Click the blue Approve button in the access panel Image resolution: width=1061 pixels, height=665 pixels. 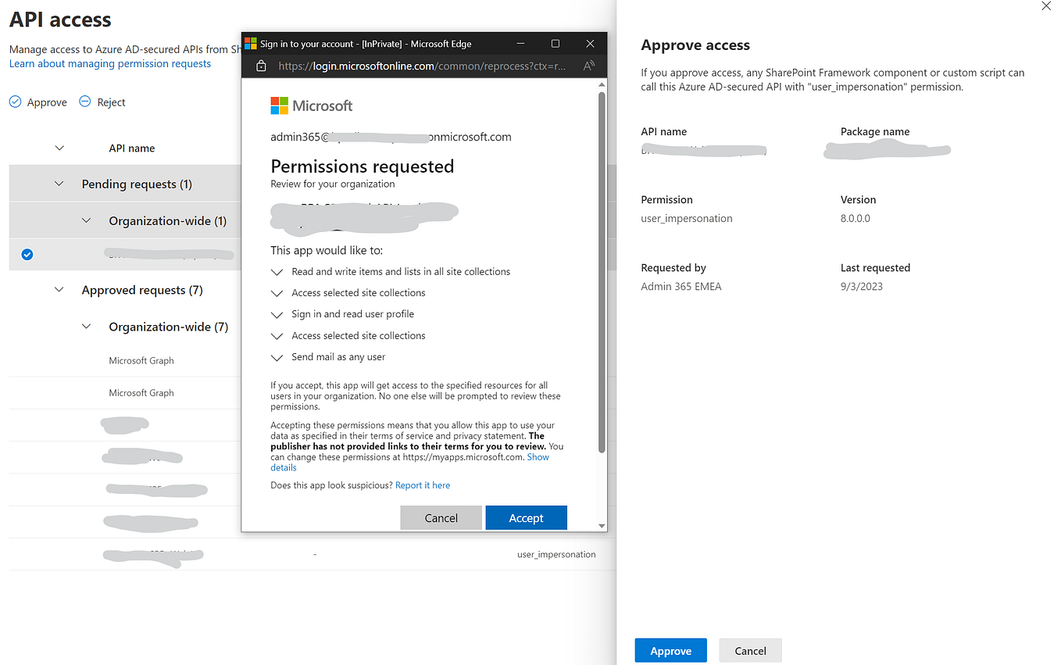(670, 649)
